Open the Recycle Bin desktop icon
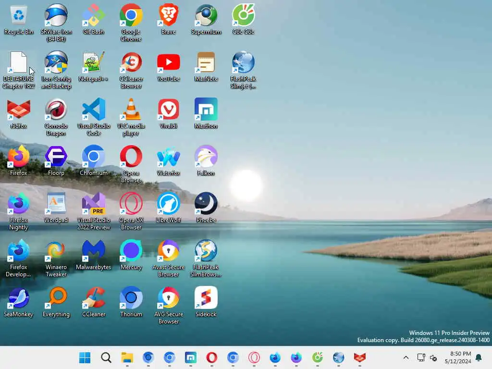The width and height of the screenshot is (492, 369). (x=19, y=20)
